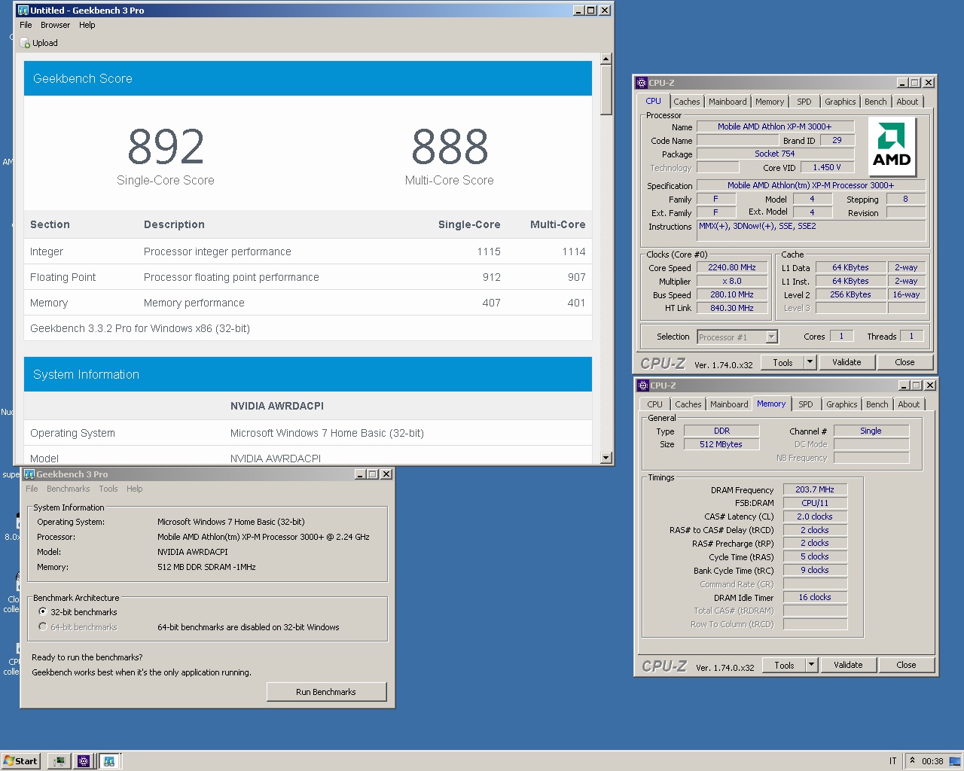The image size is (964, 771).
Task: Click the Close button in the lower CPU-Z Memory window
Action: pos(906,665)
